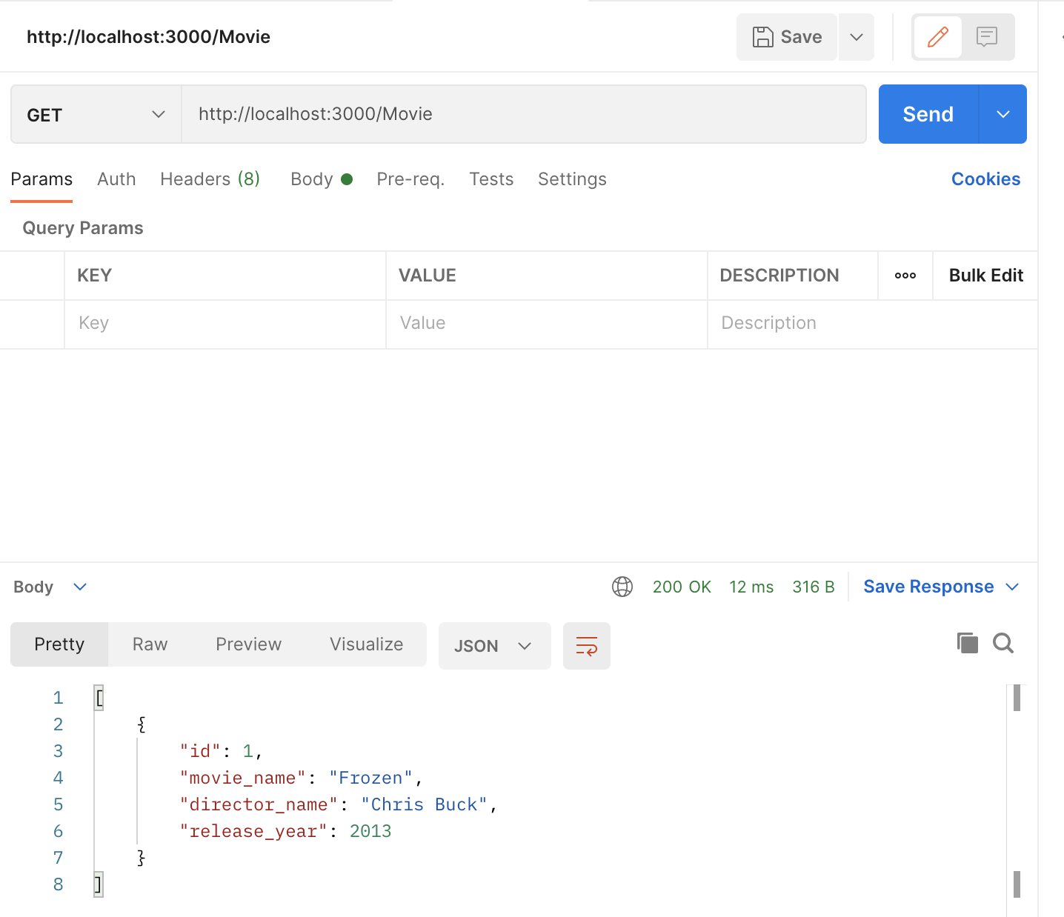Expand the response Body dropdown
Viewport: 1064px width, 917px height.
point(50,587)
